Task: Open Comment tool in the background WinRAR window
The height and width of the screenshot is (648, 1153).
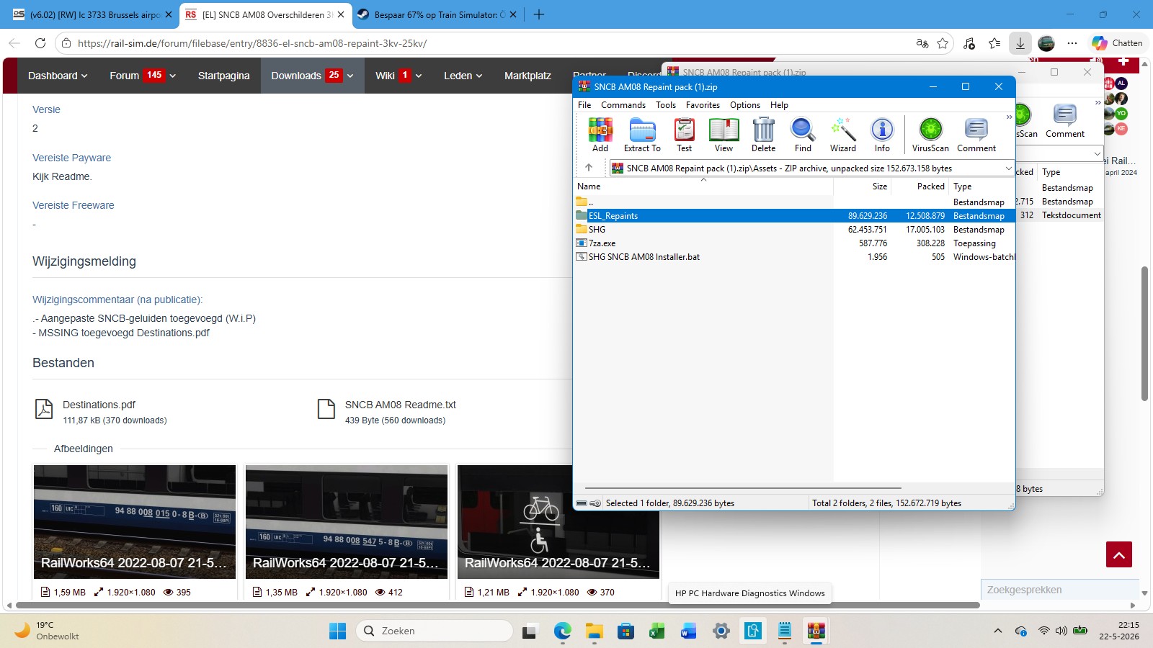Action: 1065,120
